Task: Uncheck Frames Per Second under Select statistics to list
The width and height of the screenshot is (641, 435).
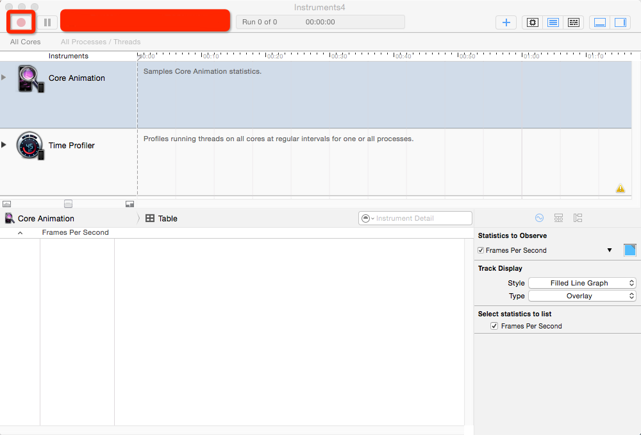Action: pos(494,326)
